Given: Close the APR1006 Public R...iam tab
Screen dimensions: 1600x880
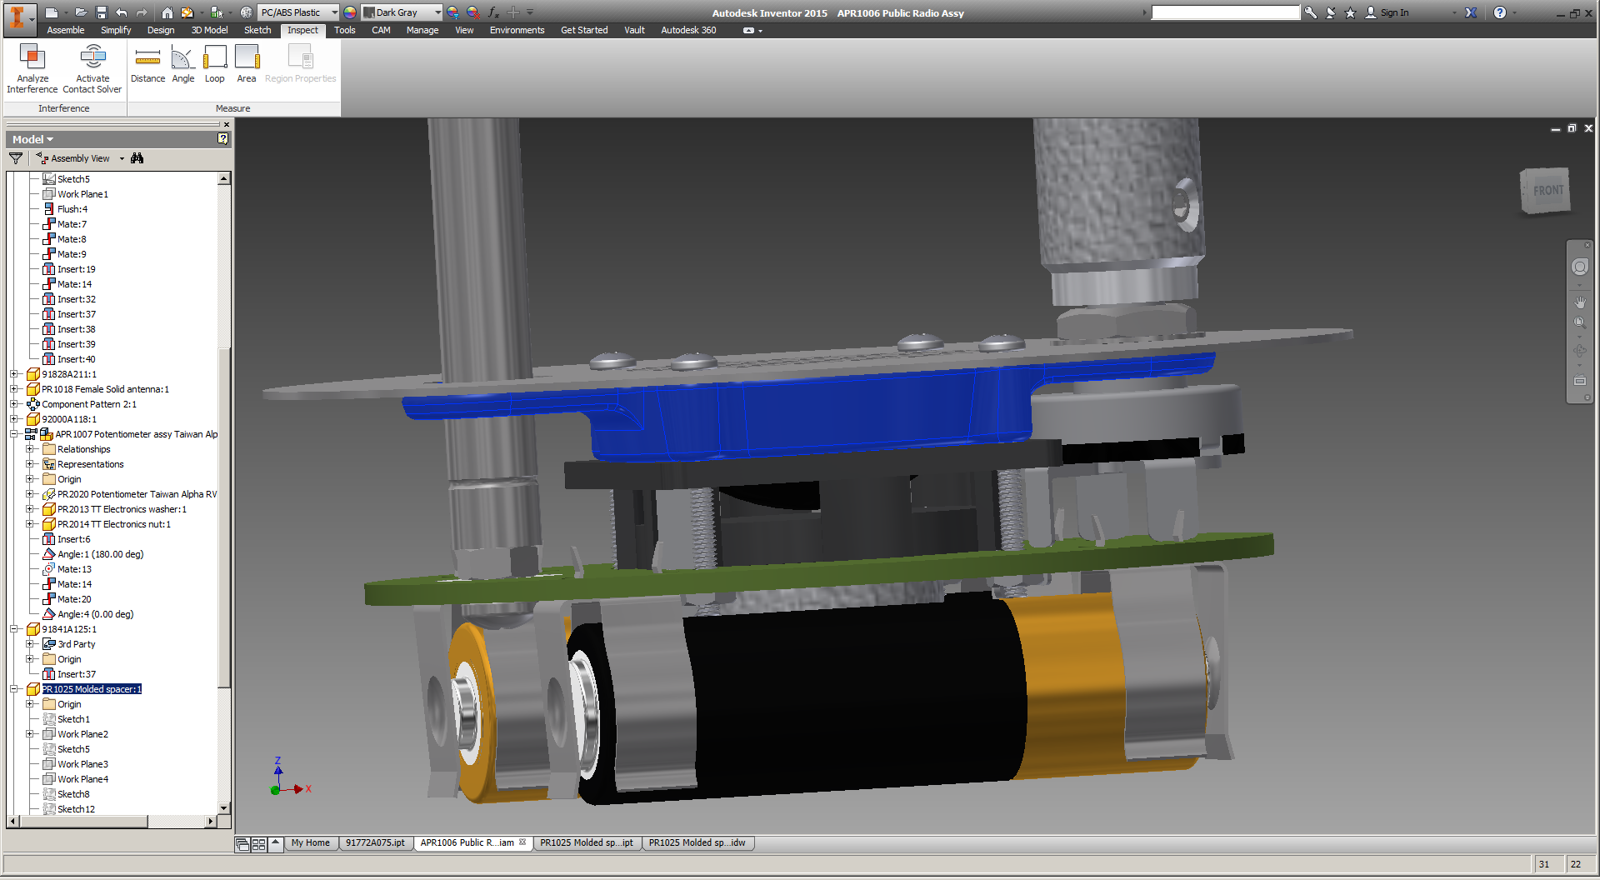Looking at the screenshot, I should [522, 842].
